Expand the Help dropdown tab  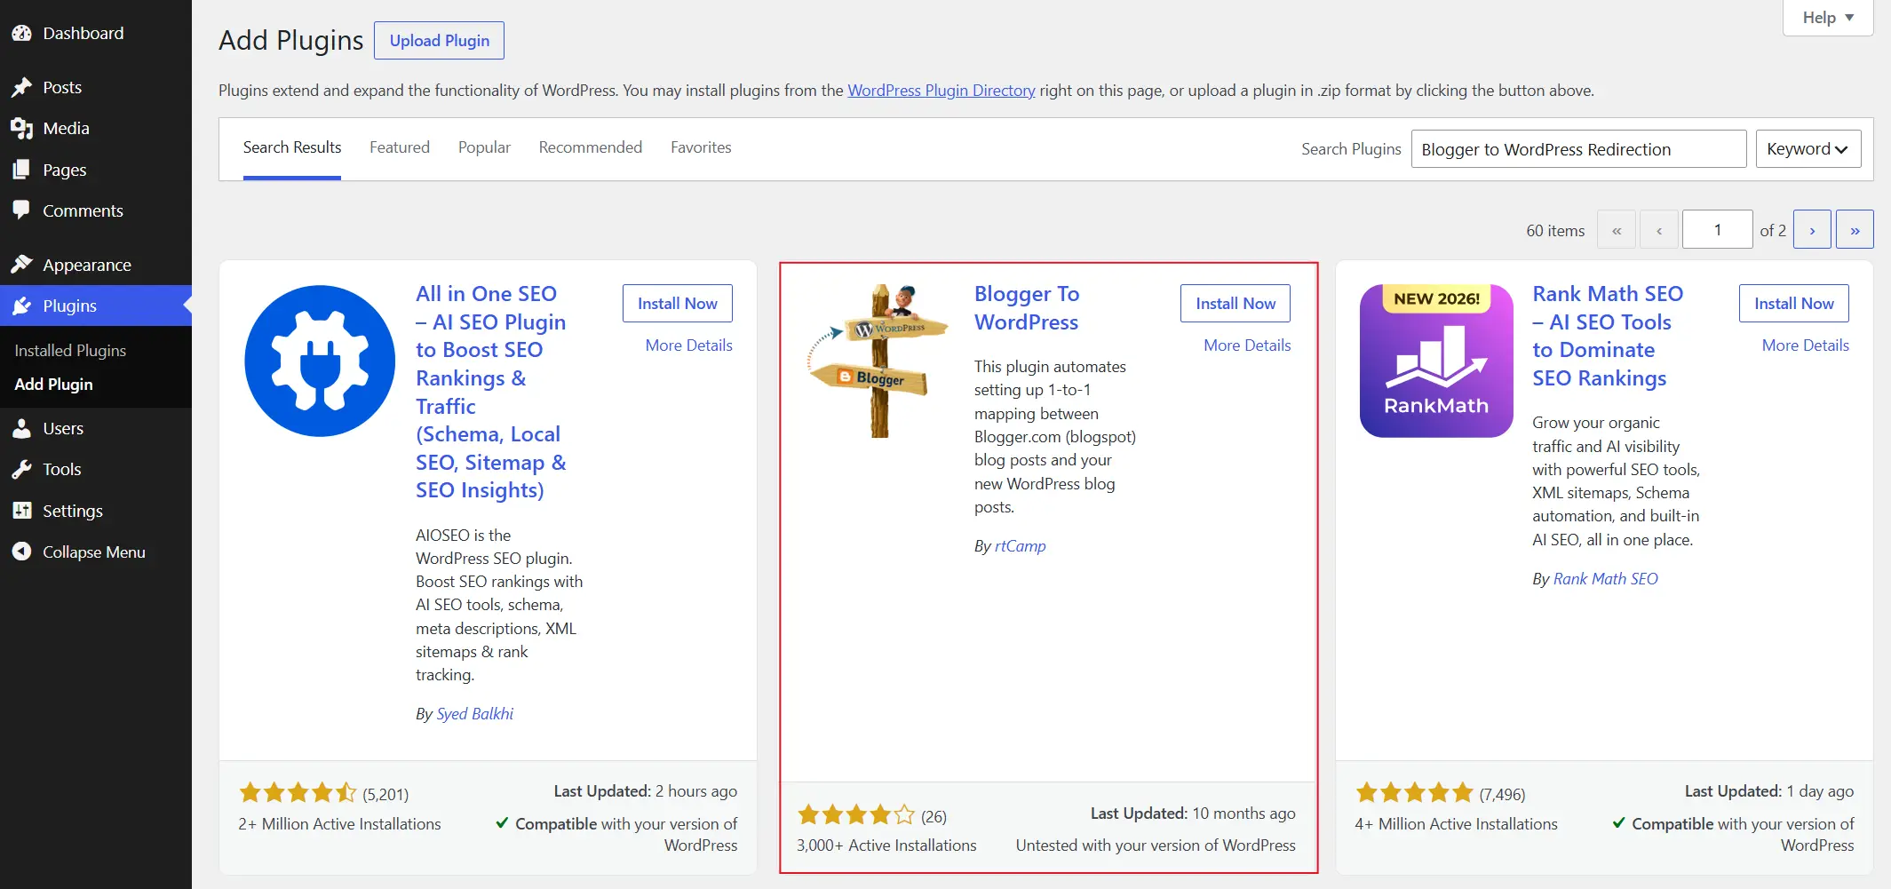pyautogui.click(x=1828, y=18)
